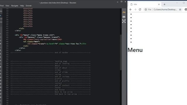Click the 'landing page' comment line
This screenshot has height=105, width=187.
pyautogui.click(x=51, y=61)
